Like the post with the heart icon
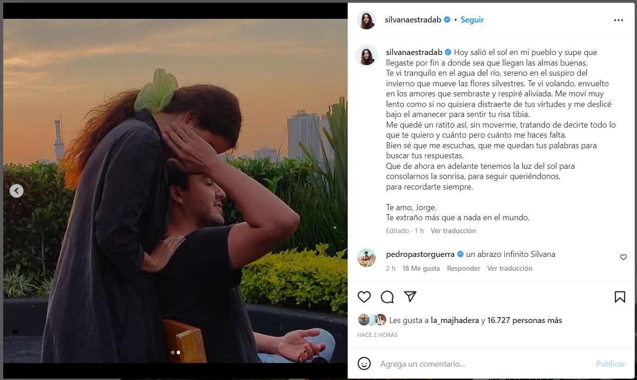Image resolution: width=637 pixels, height=380 pixels. (364, 297)
